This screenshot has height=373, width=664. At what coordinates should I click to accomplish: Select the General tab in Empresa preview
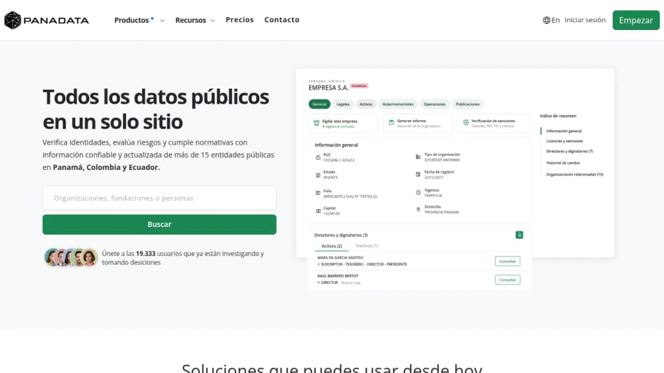[x=319, y=104]
